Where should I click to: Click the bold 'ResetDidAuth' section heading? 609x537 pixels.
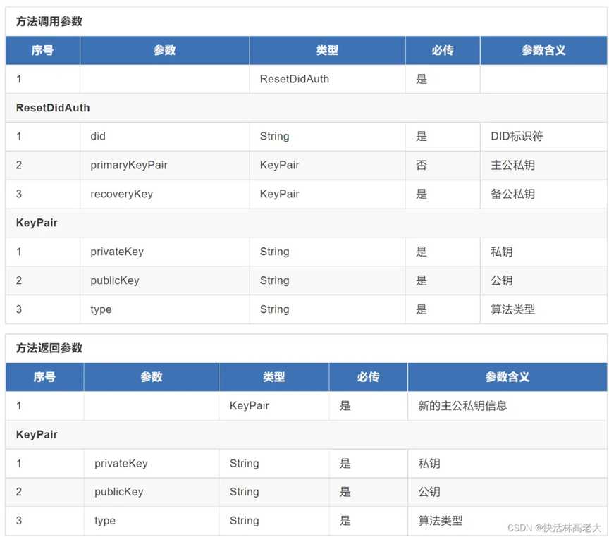coord(53,108)
